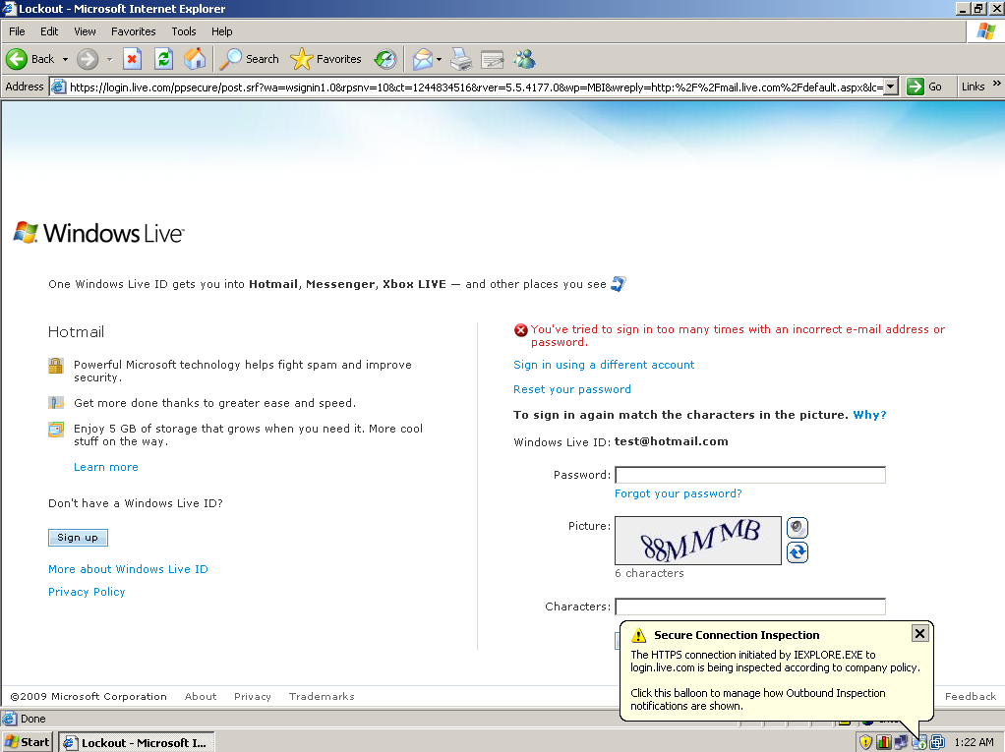Click the yellow warning icon in the balloon

tap(638, 635)
